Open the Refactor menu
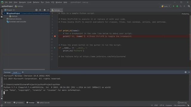This screenshot has height=107, width=191. 36,2
